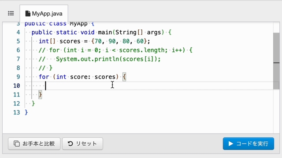Viewport: 282px width, 158px height.
Task: Click the copy icon on compare button
Action: click(x=17, y=144)
